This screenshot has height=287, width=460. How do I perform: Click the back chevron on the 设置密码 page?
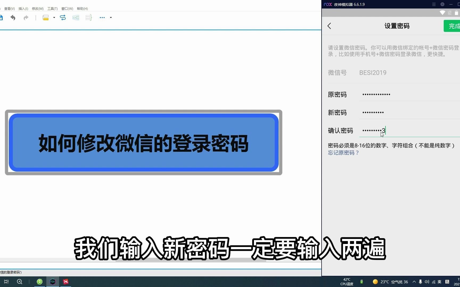point(329,26)
